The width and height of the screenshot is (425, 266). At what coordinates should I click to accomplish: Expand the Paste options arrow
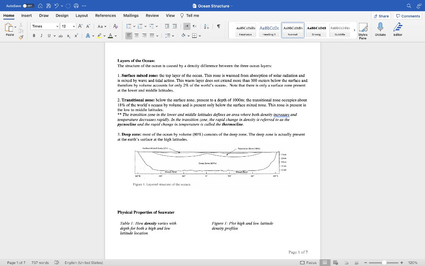coord(15,27)
